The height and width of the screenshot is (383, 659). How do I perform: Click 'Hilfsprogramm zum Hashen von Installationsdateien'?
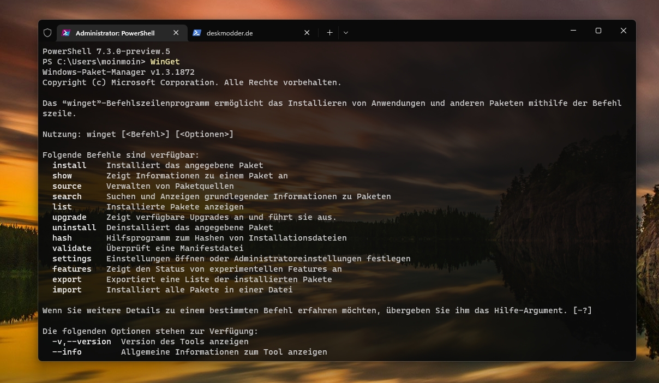pos(226,238)
